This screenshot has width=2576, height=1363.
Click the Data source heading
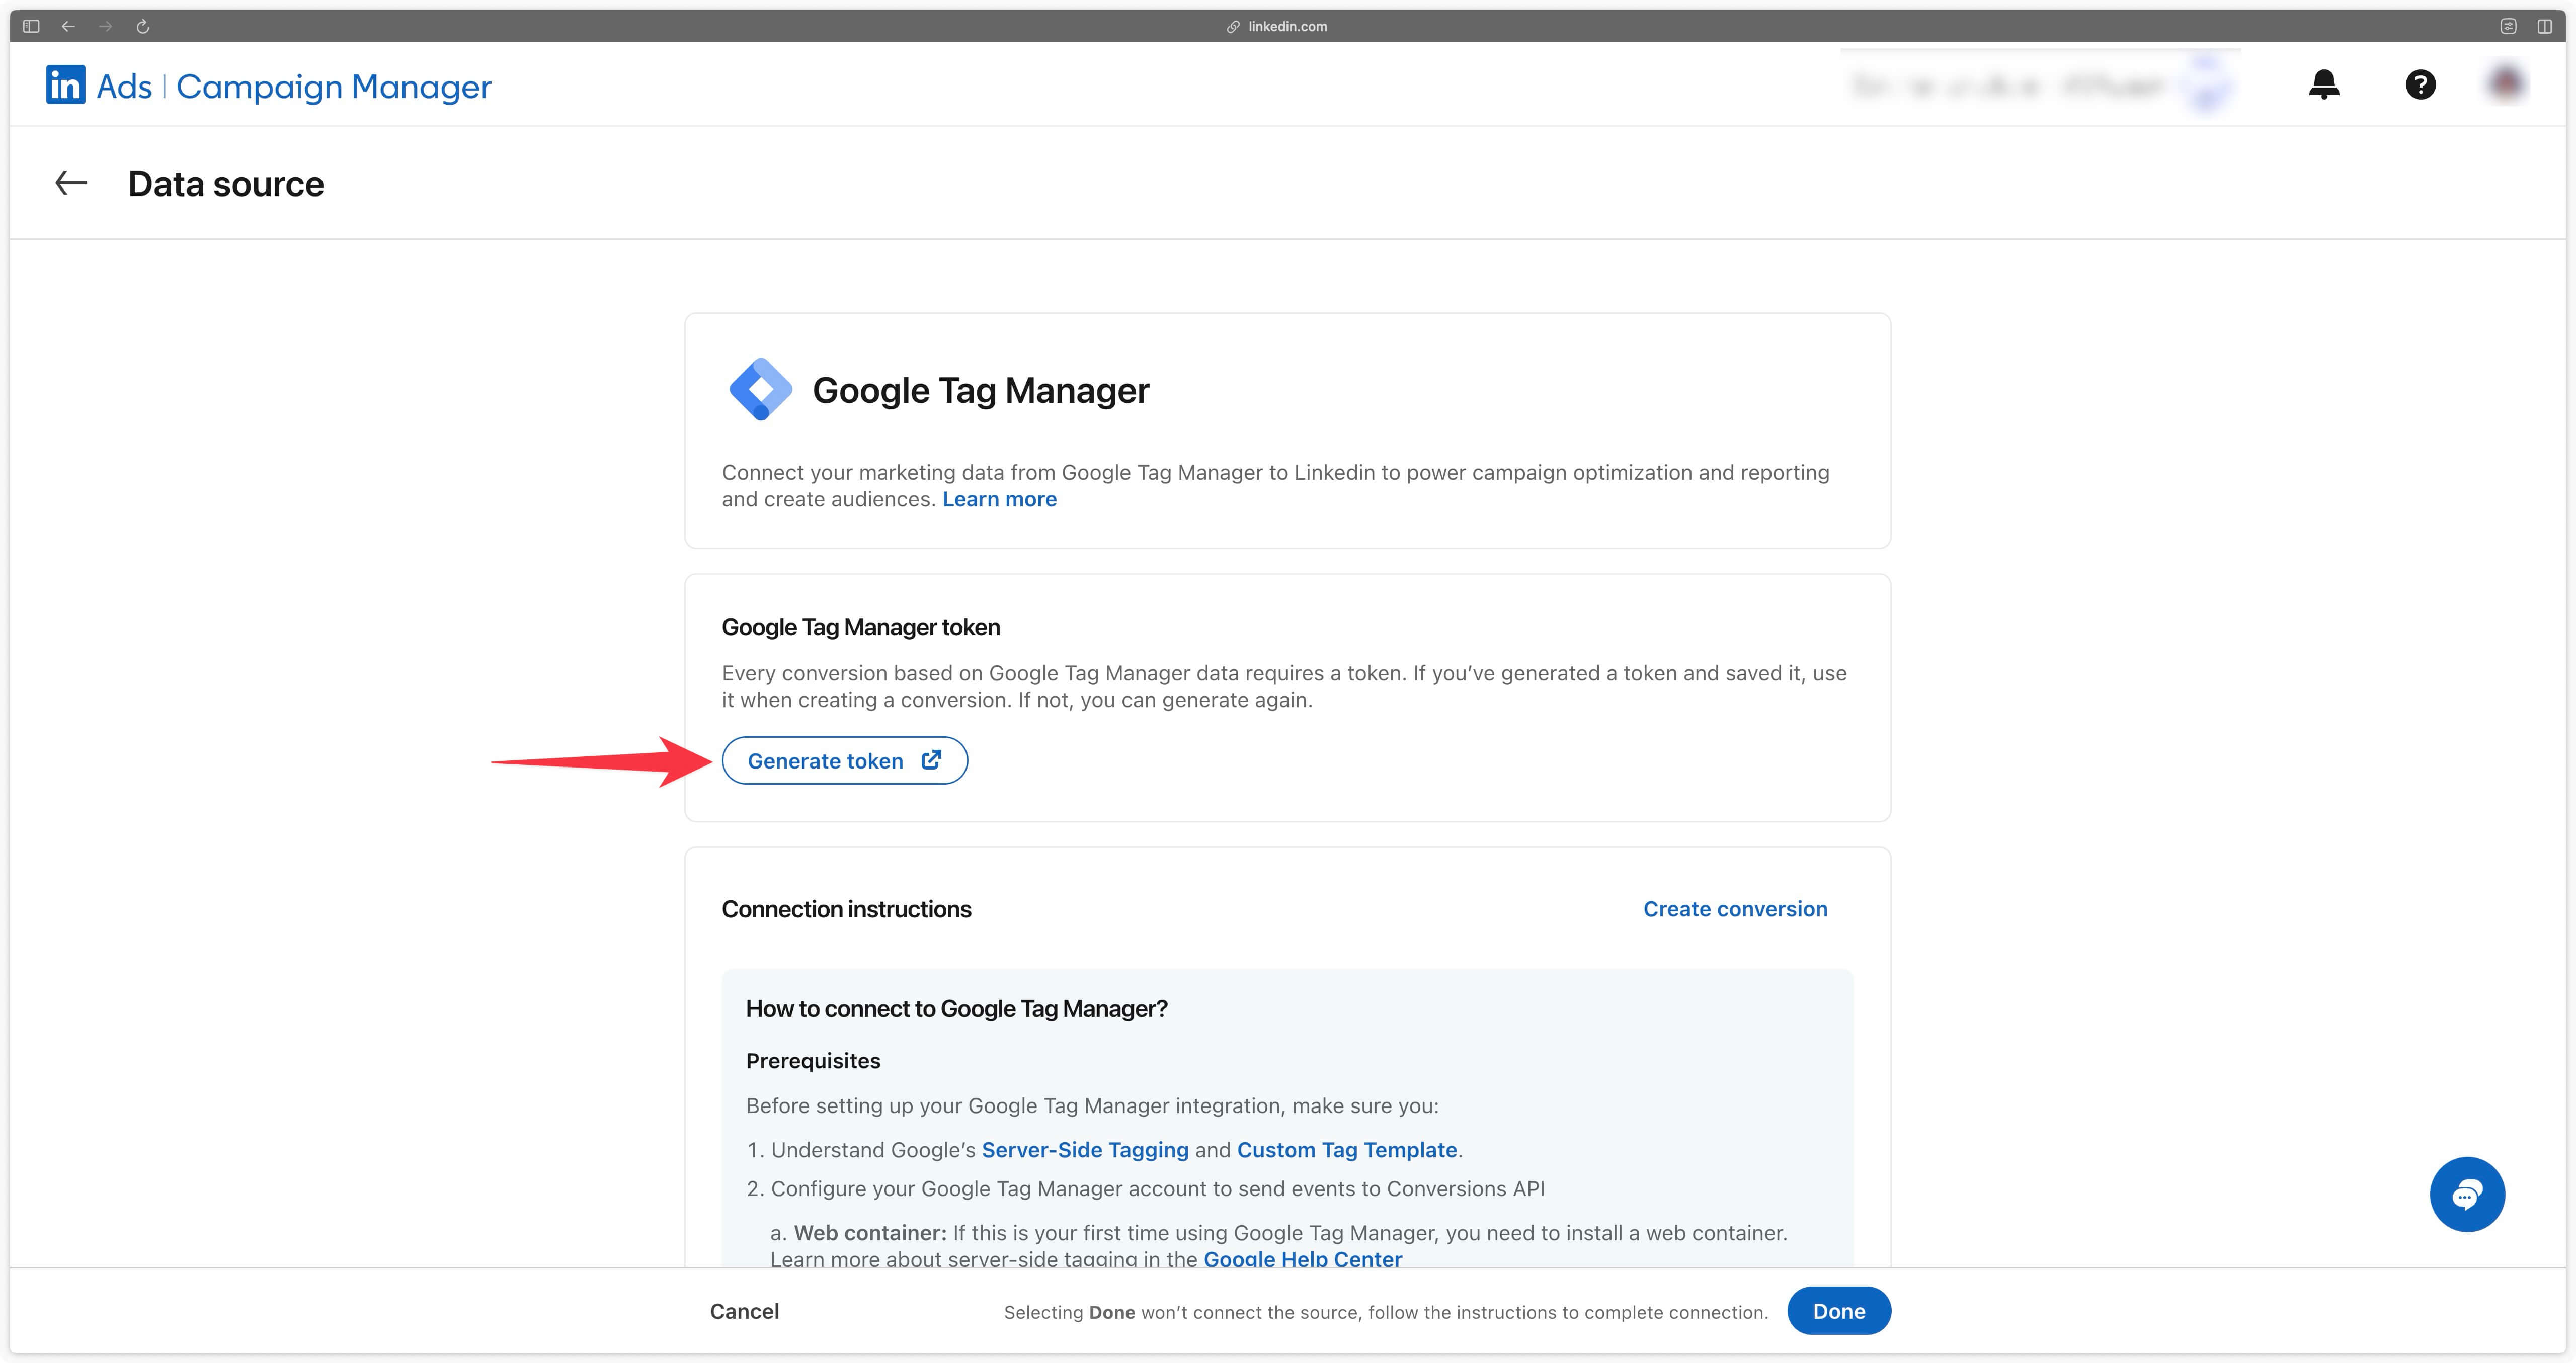point(226,184)
